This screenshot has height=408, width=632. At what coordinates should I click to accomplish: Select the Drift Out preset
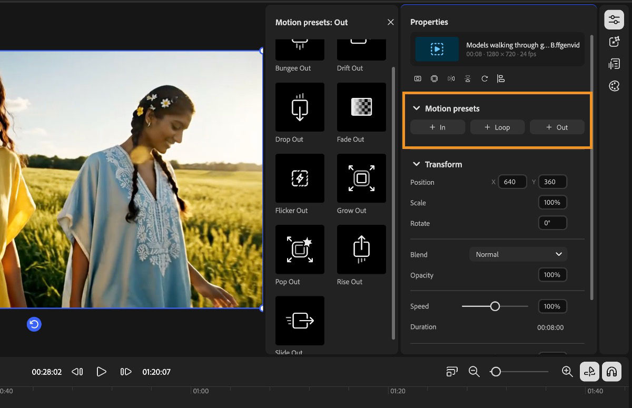361,49
